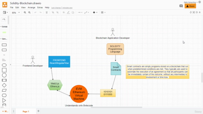The image size is (203, 114).
Task: Click the sidebar shape search field
Action: (4, 19)
